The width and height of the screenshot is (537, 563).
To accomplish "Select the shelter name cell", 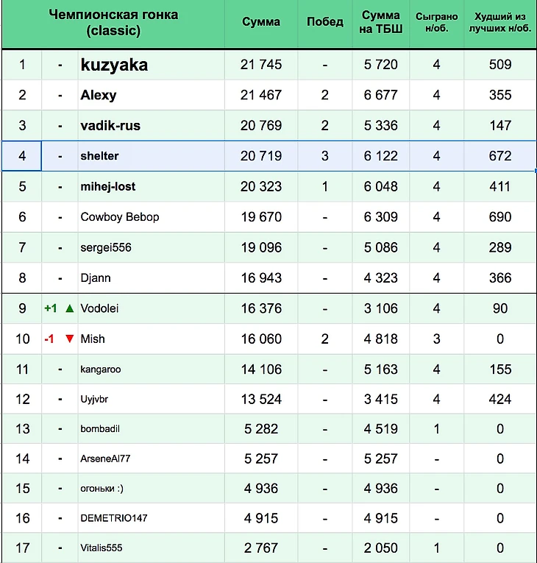I will (99, 156).
